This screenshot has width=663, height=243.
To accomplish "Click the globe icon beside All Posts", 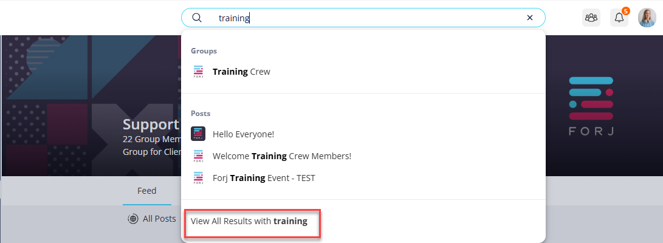I will 132,219.
